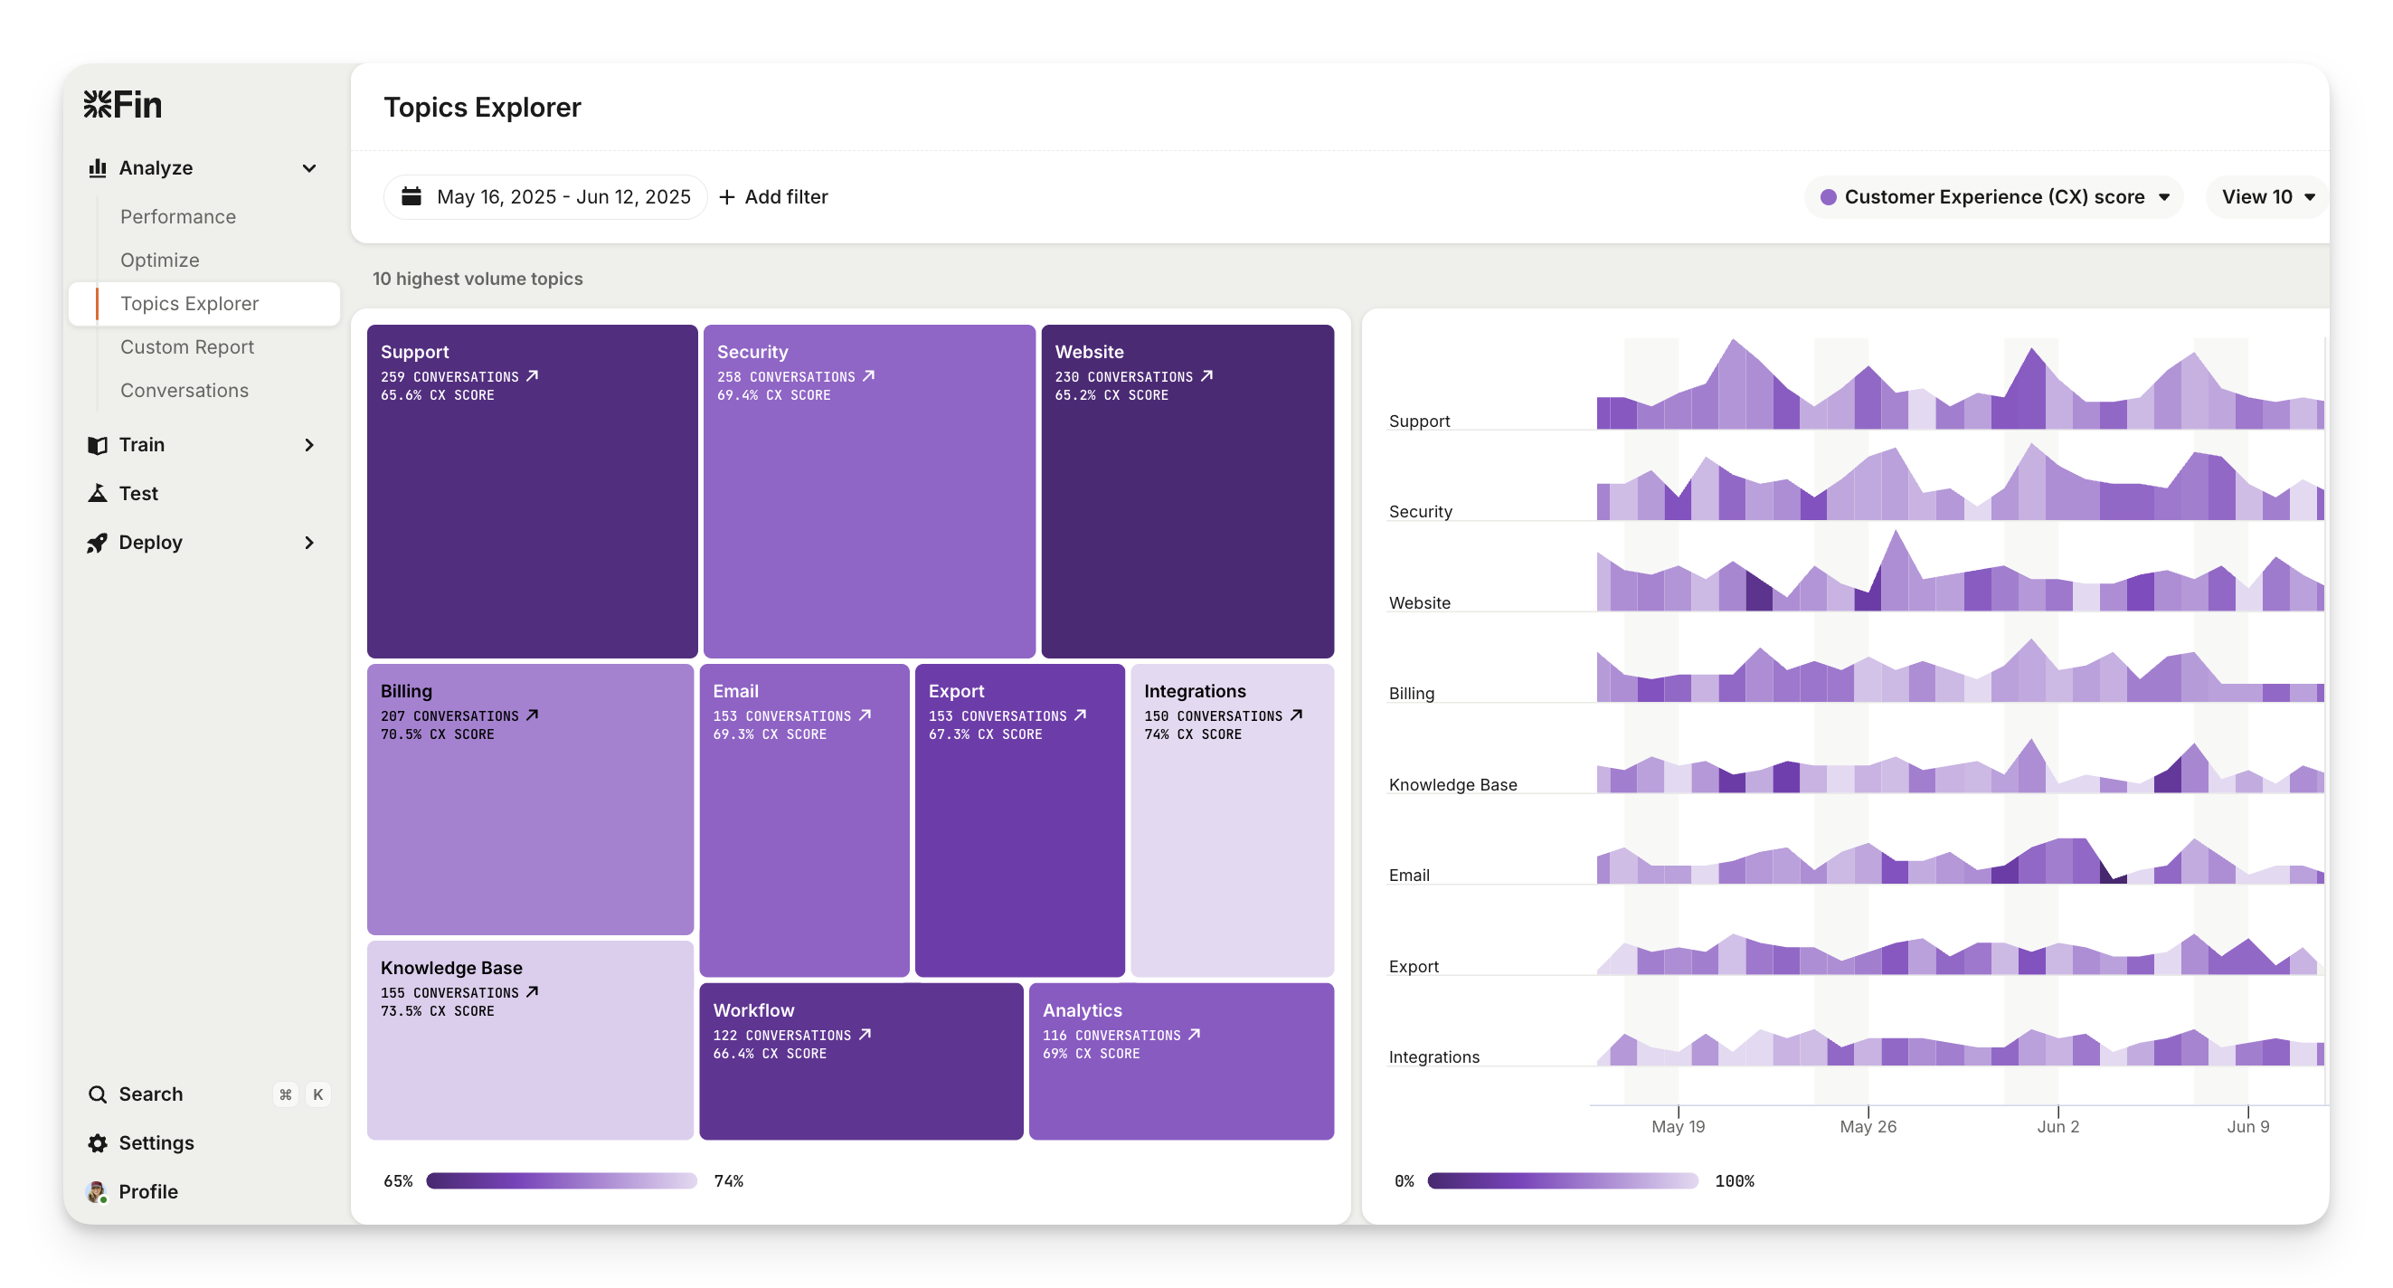This screenshot has height=1288, width=2393.
Task: Go to Performance menu item
Action: 178,216
